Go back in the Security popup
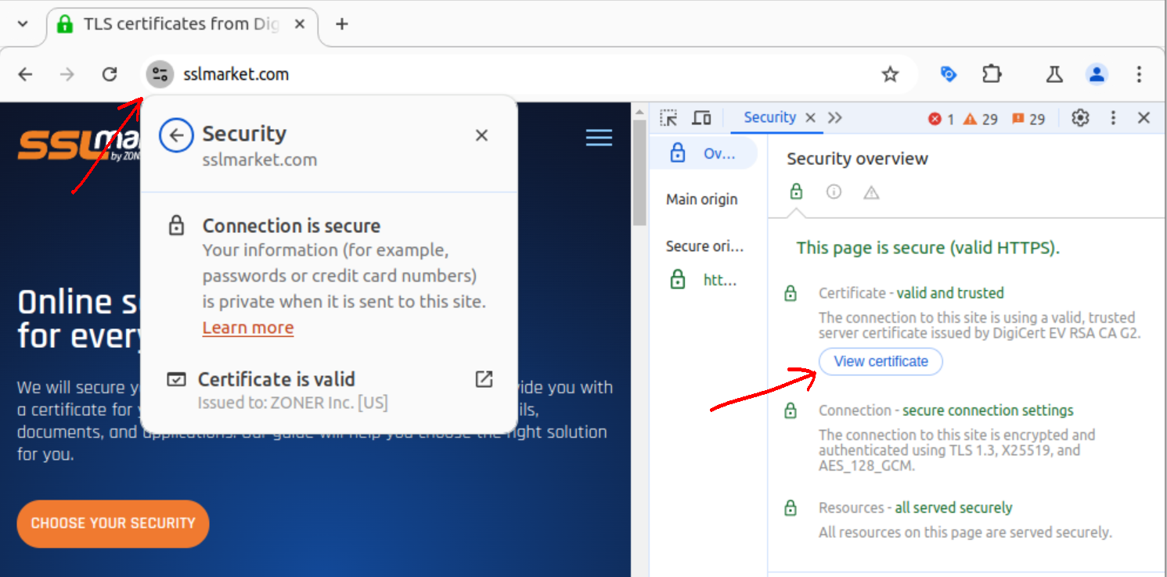The image size is (1167, 577). (176, 135)
